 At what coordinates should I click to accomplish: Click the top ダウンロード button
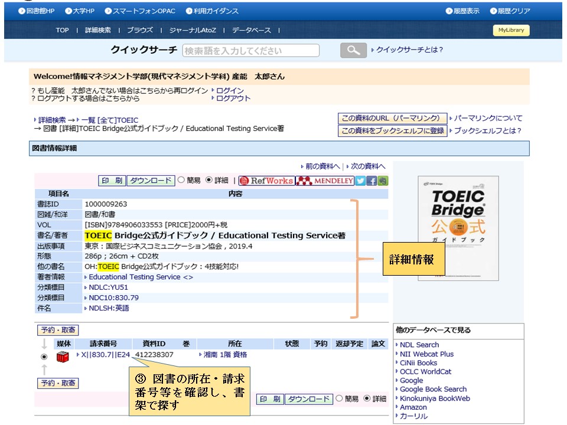(x=151, y=181)
